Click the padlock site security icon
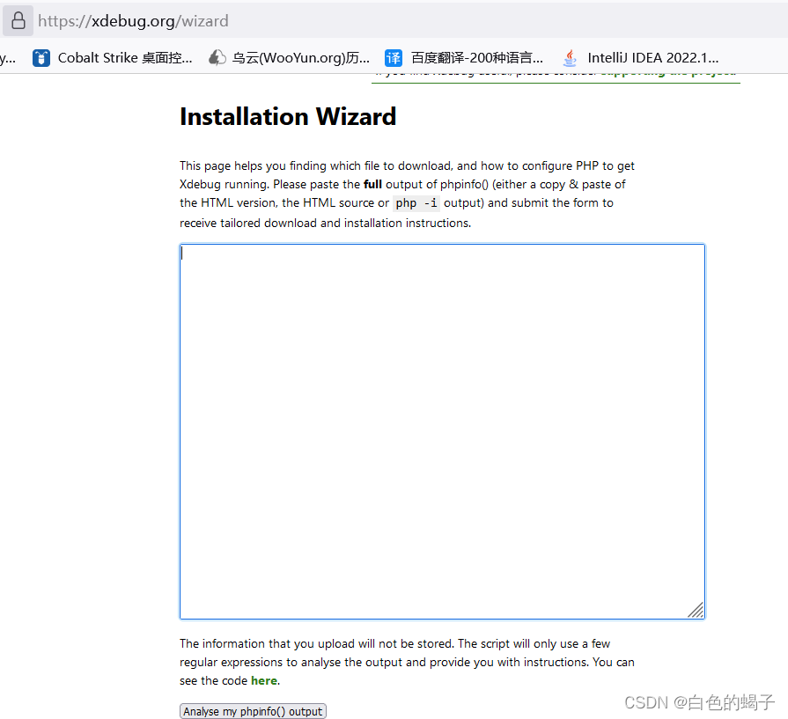Image resolution: width=788 pixels, height=719 pixels. 18,20
